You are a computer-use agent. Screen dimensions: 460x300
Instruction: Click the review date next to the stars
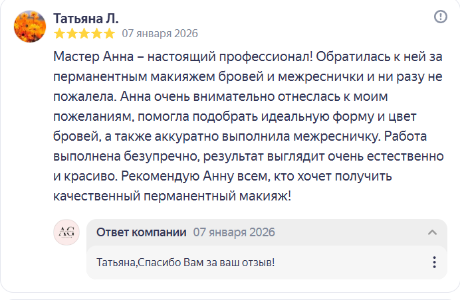(160, 33)
